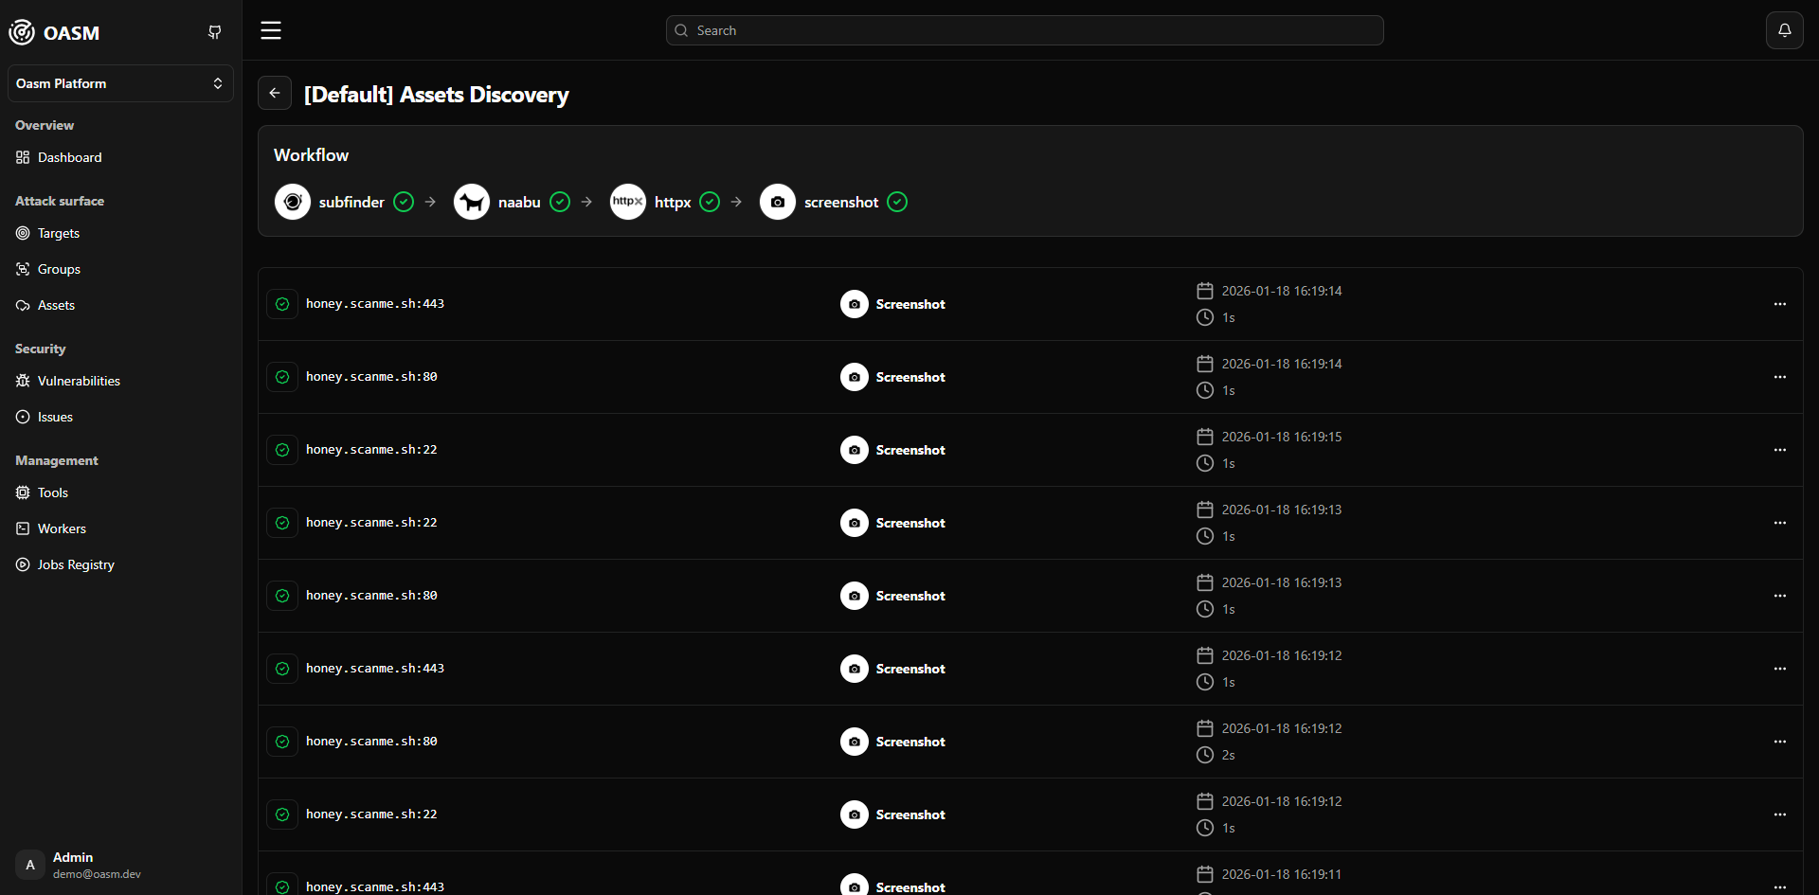Click the screenshot step label in Workflow

point(841,202)
